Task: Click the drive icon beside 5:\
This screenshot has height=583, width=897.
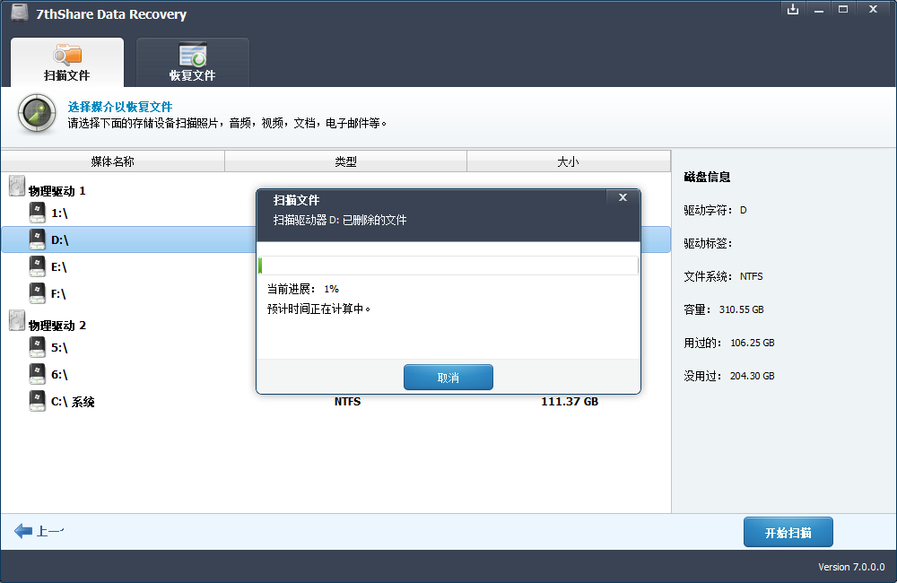Action: tap(37, 347)
